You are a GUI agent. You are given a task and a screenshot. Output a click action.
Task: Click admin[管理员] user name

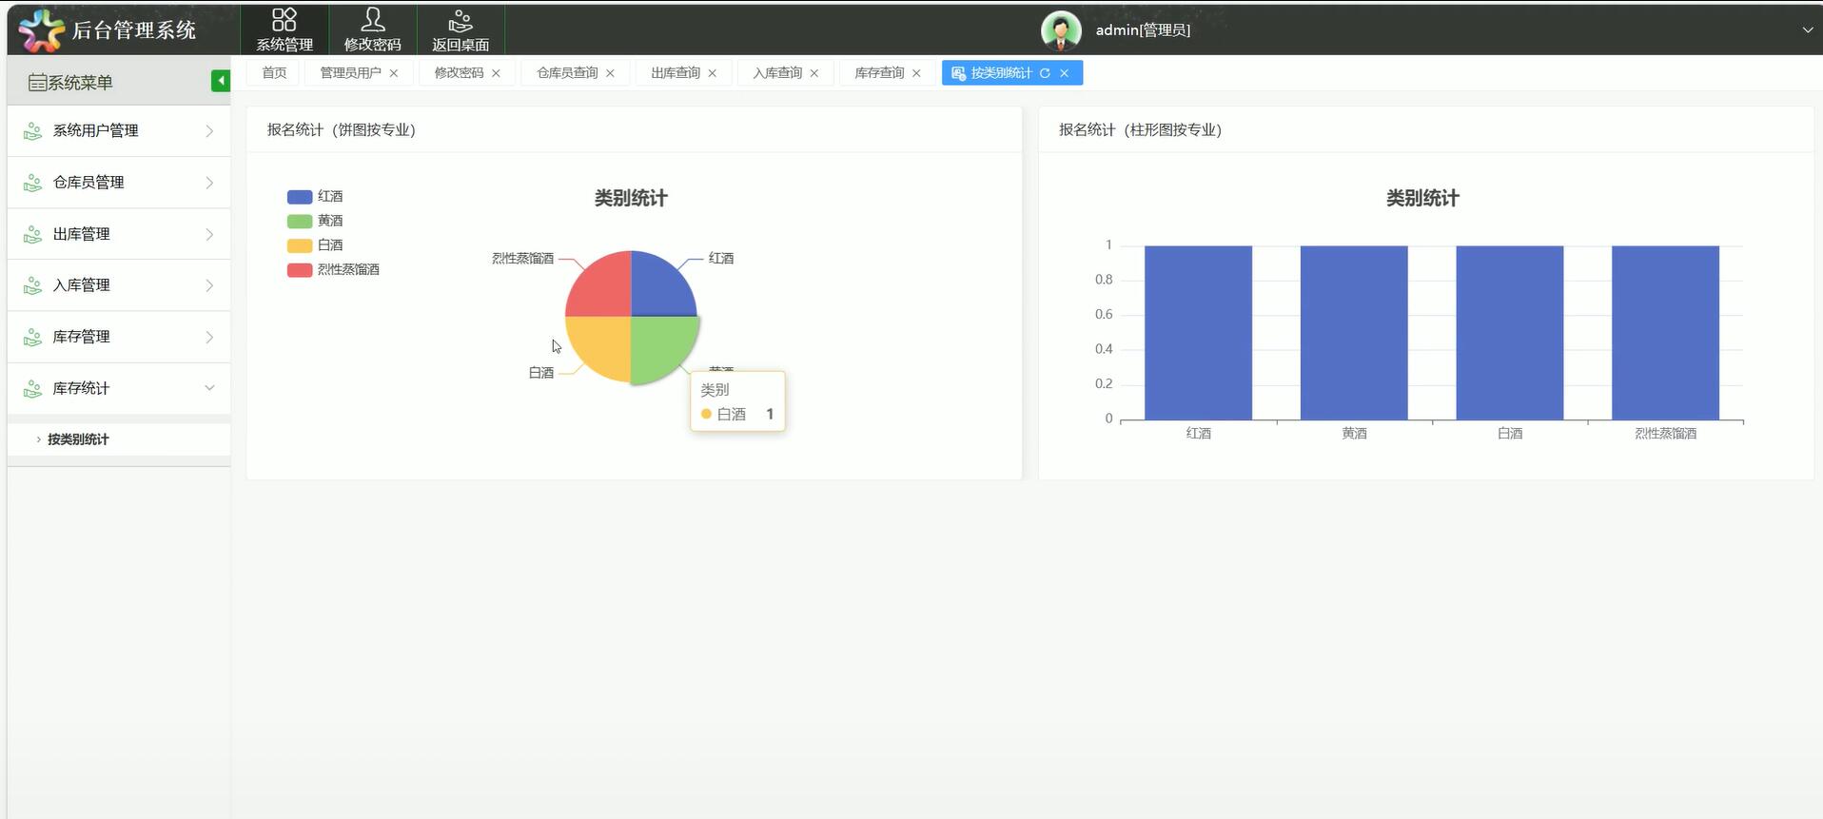click(1143, 30)
